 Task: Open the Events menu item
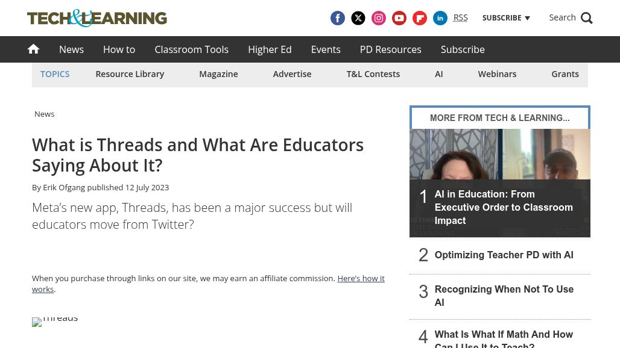pyautogui.click(x=326, y=49)
